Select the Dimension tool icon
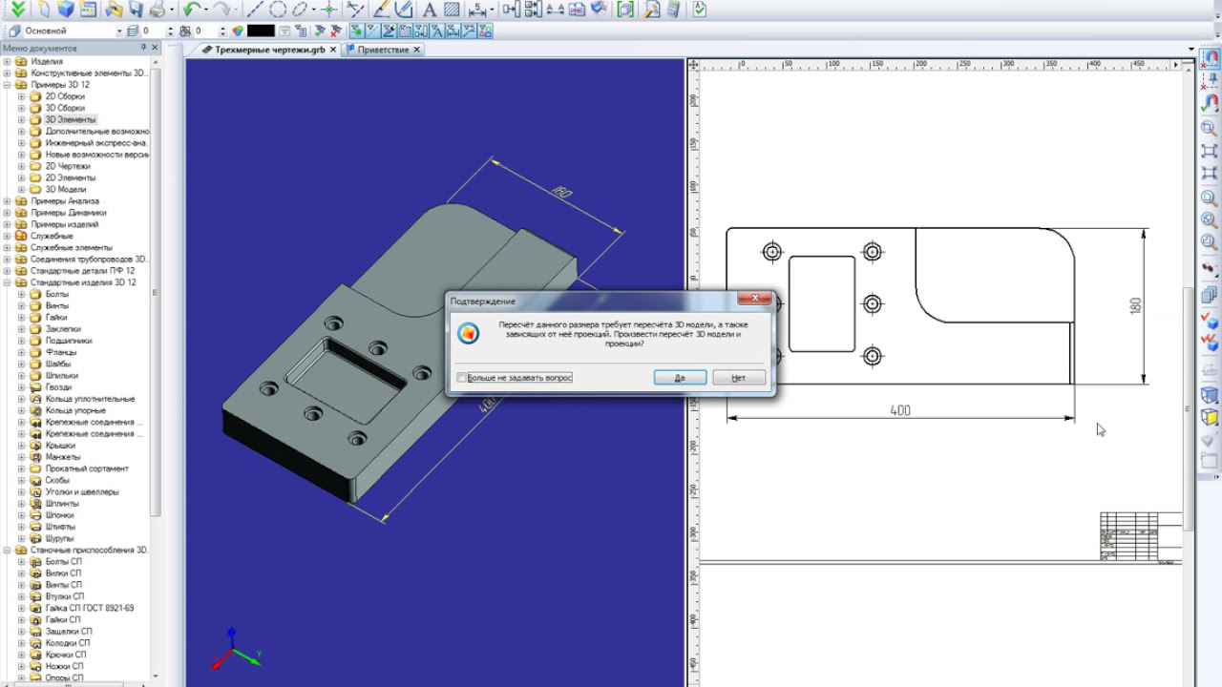 [478, 10]
